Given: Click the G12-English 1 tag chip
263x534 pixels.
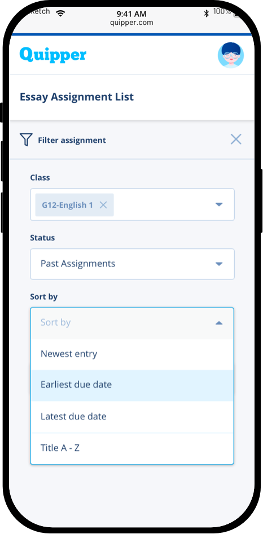Looking at the screenshot, I should point(74,205).
